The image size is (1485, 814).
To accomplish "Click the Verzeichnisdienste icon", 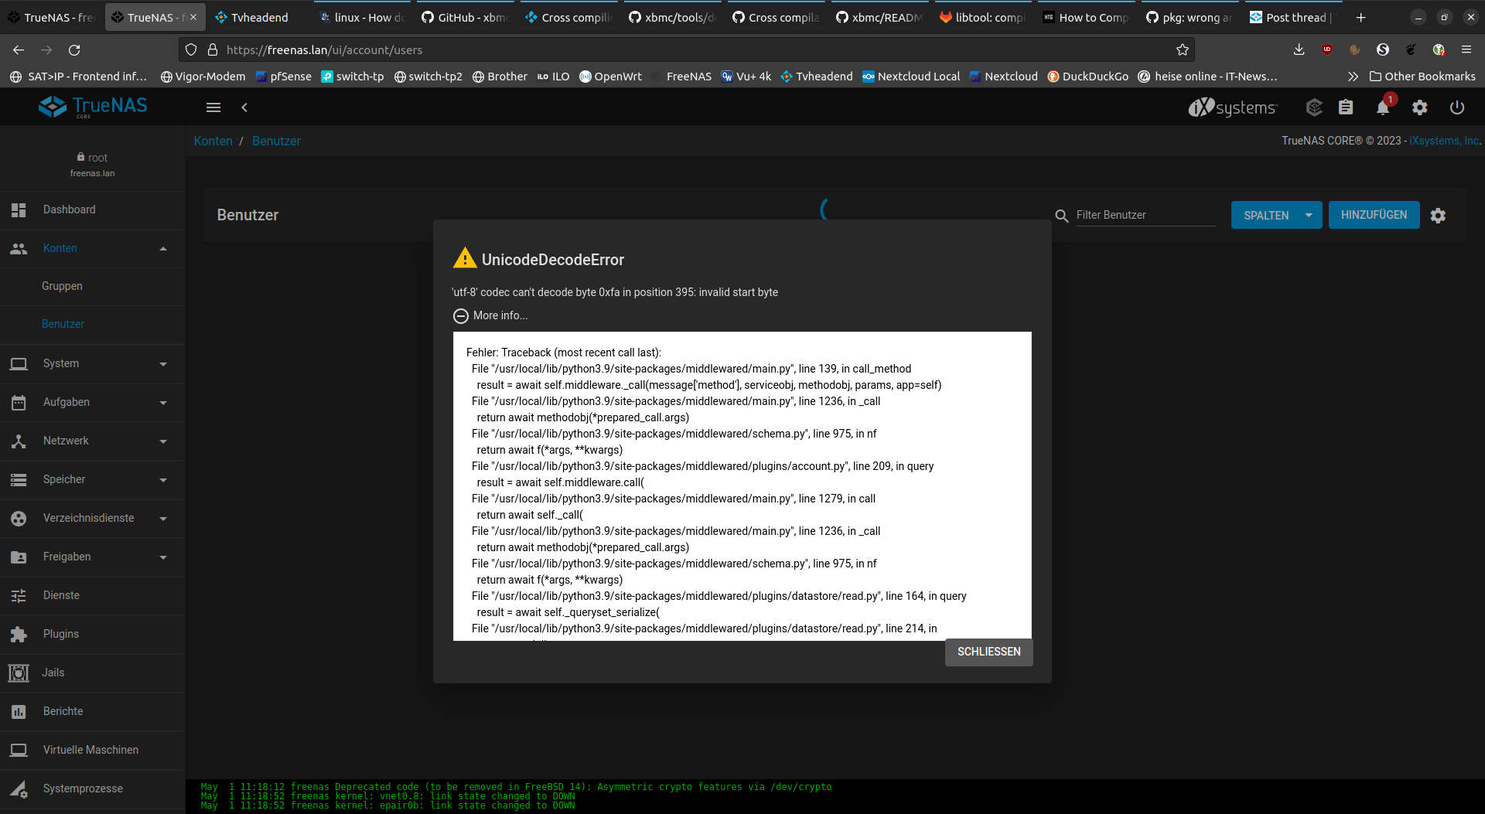I will tap(19, 518).
